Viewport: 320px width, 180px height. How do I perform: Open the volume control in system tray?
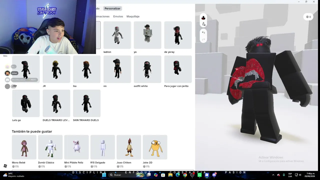point(300,175)
